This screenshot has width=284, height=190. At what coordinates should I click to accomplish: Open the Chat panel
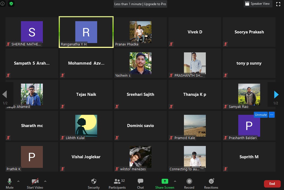click(x=140, y=182)
